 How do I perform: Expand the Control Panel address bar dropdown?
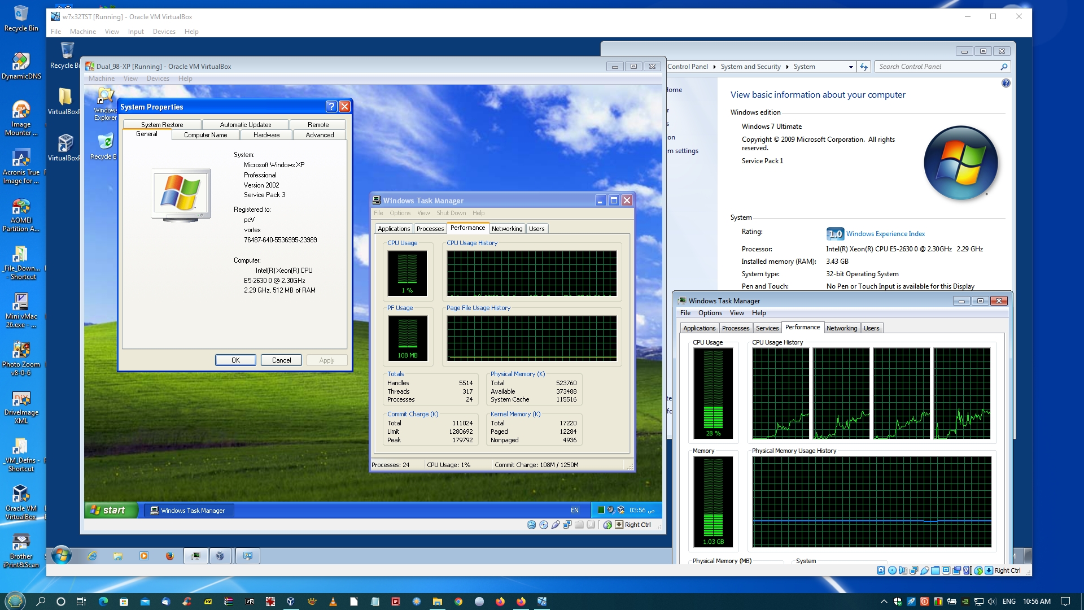[x=851, y=67]
